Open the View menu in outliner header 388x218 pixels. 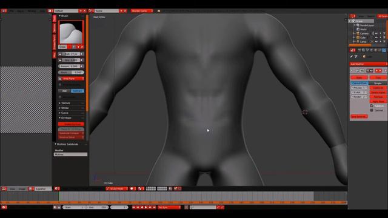click(x=361, y=16)
